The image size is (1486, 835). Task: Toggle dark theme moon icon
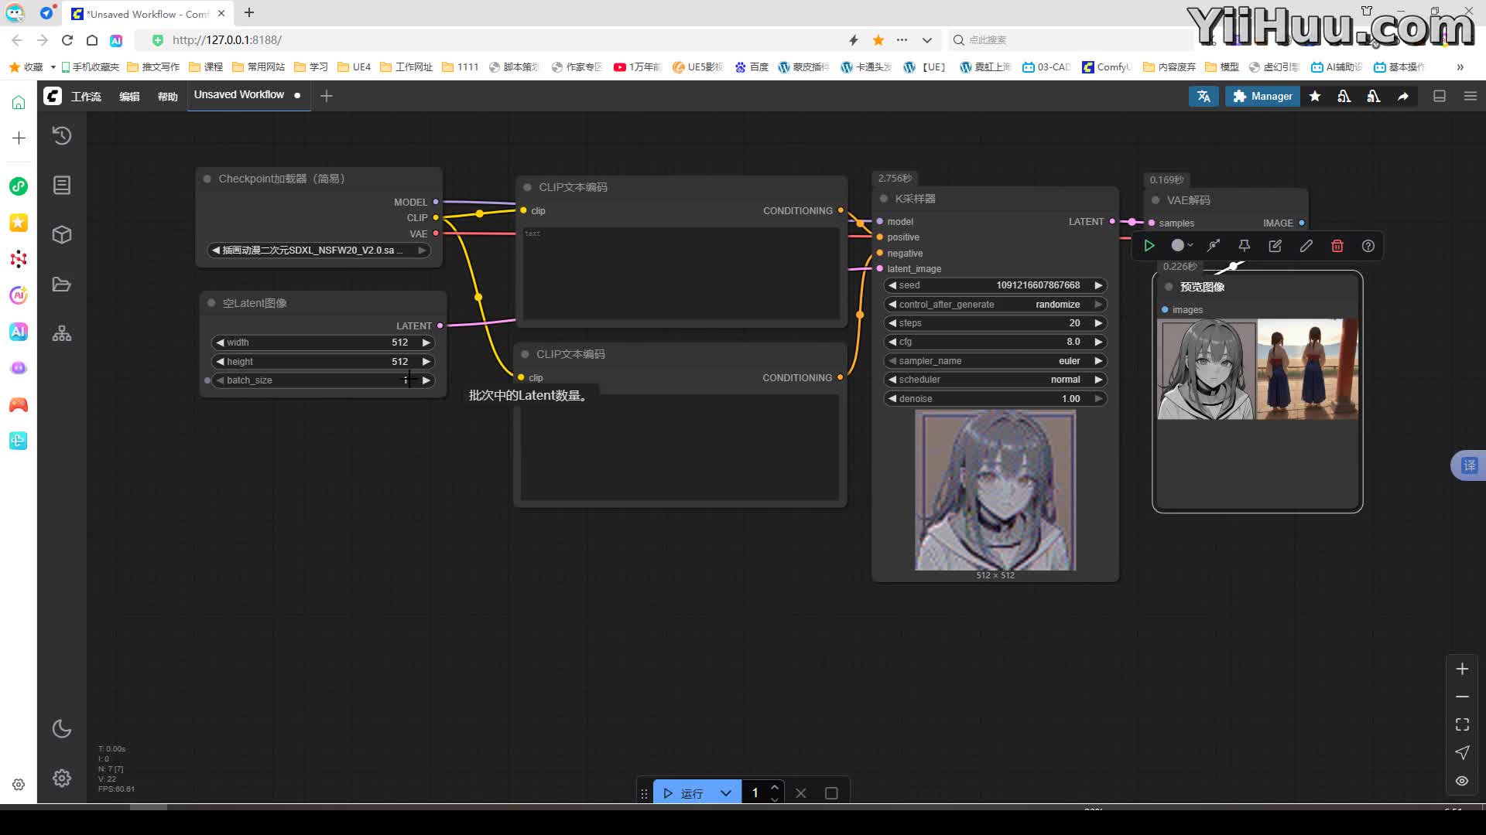62,729
